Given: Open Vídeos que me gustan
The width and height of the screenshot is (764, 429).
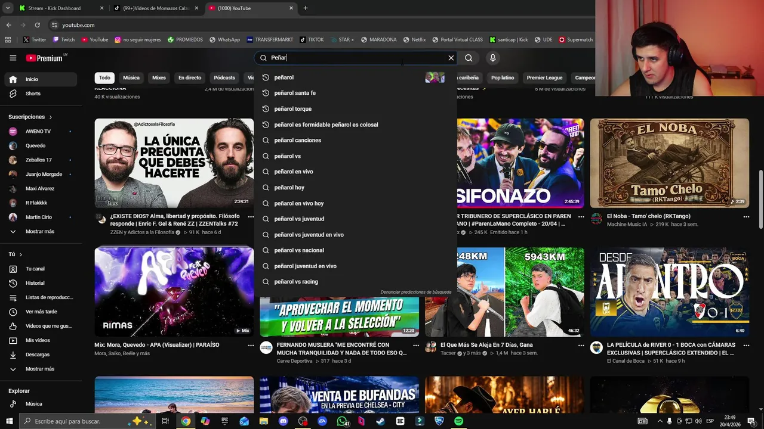Looking at the screenshot, I should [x=41, y=326].
